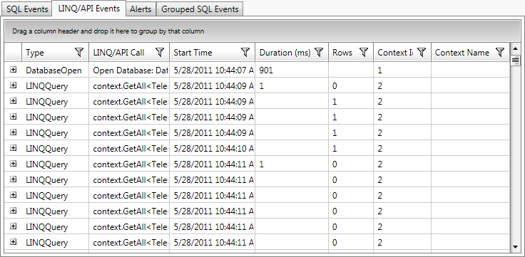Click the group-by drop area hint text

(x=108, y=31)
